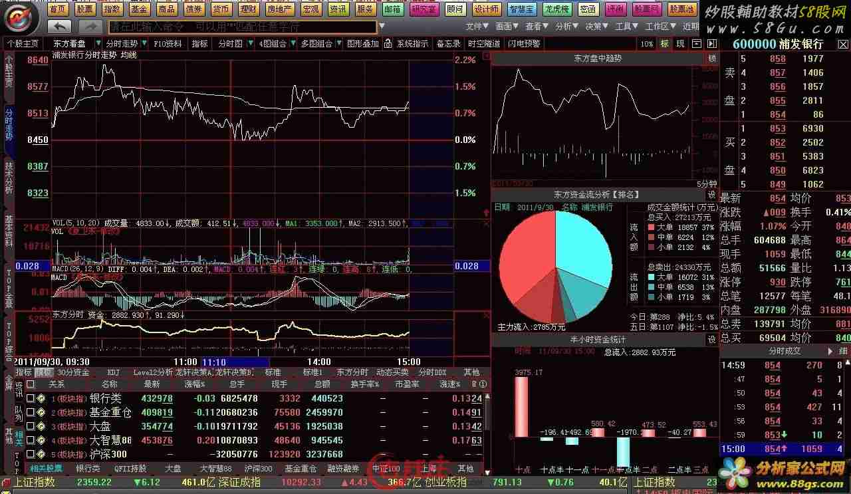The width and height of the screenshot is (851, 494).
Task: Click 备忘录 in the toolbar
Action: click(x=448, y=44)
